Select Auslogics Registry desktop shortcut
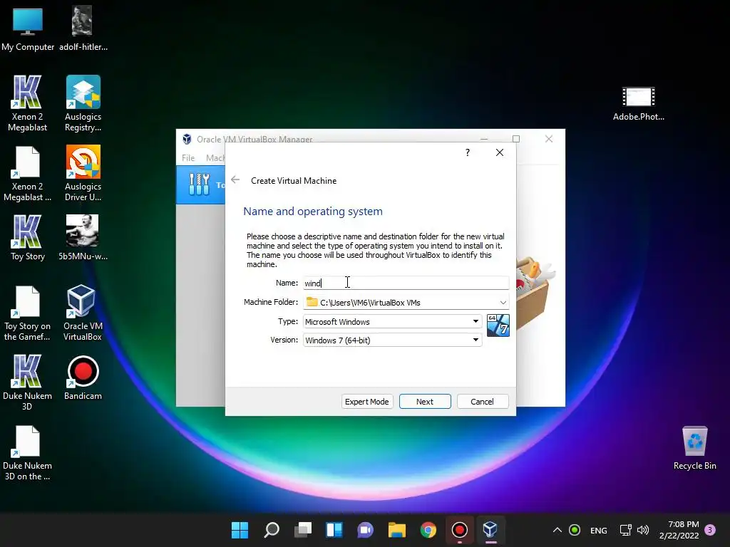Screen dimensions: 730x547 coord(83,103)
